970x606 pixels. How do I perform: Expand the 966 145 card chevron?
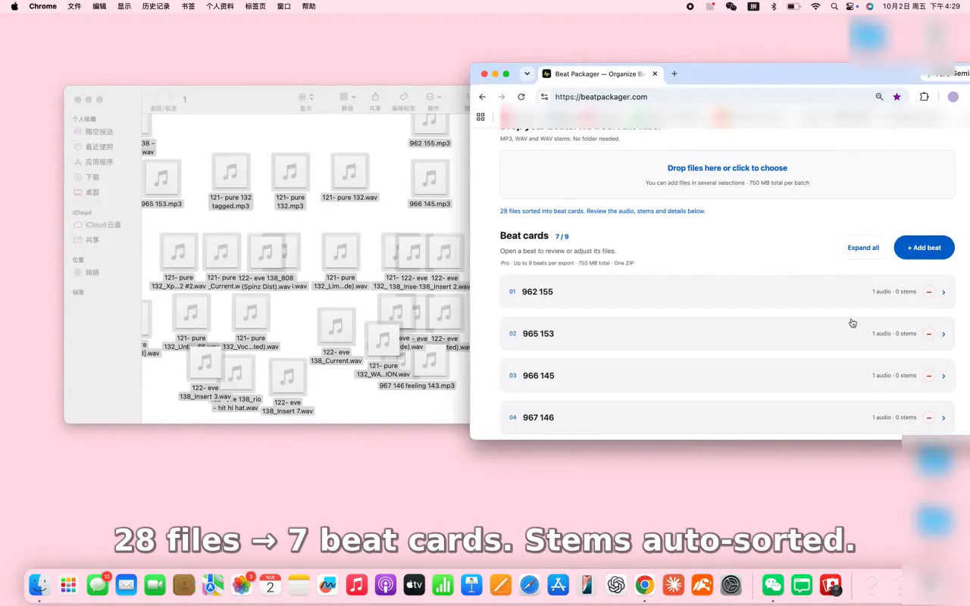pyautogui.click(x=943, y=376)
